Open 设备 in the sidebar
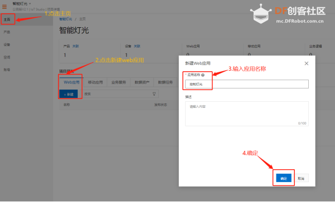This screenshot has height=202, width=335. click(7, 45)
